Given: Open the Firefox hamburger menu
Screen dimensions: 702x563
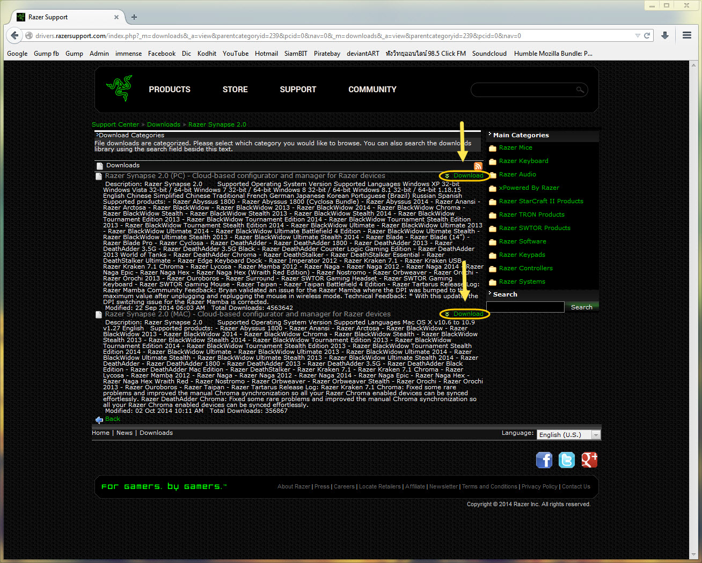Looking at the screenshot, I should [x=687, y=35].
